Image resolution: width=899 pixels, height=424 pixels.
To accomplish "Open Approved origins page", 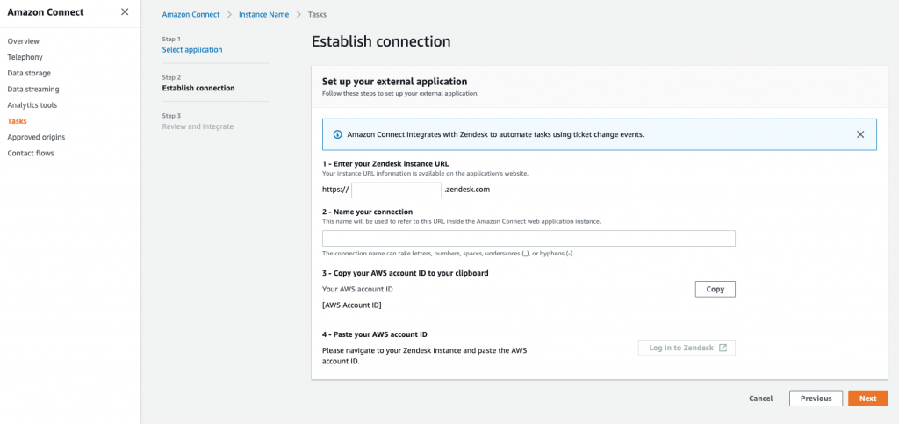I will [36, 137].
